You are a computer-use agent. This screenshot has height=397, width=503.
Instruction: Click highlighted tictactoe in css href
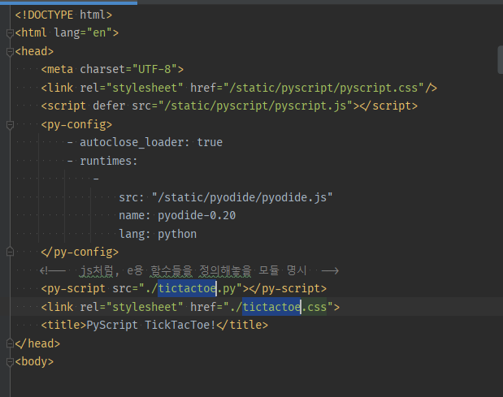[271, 307]
